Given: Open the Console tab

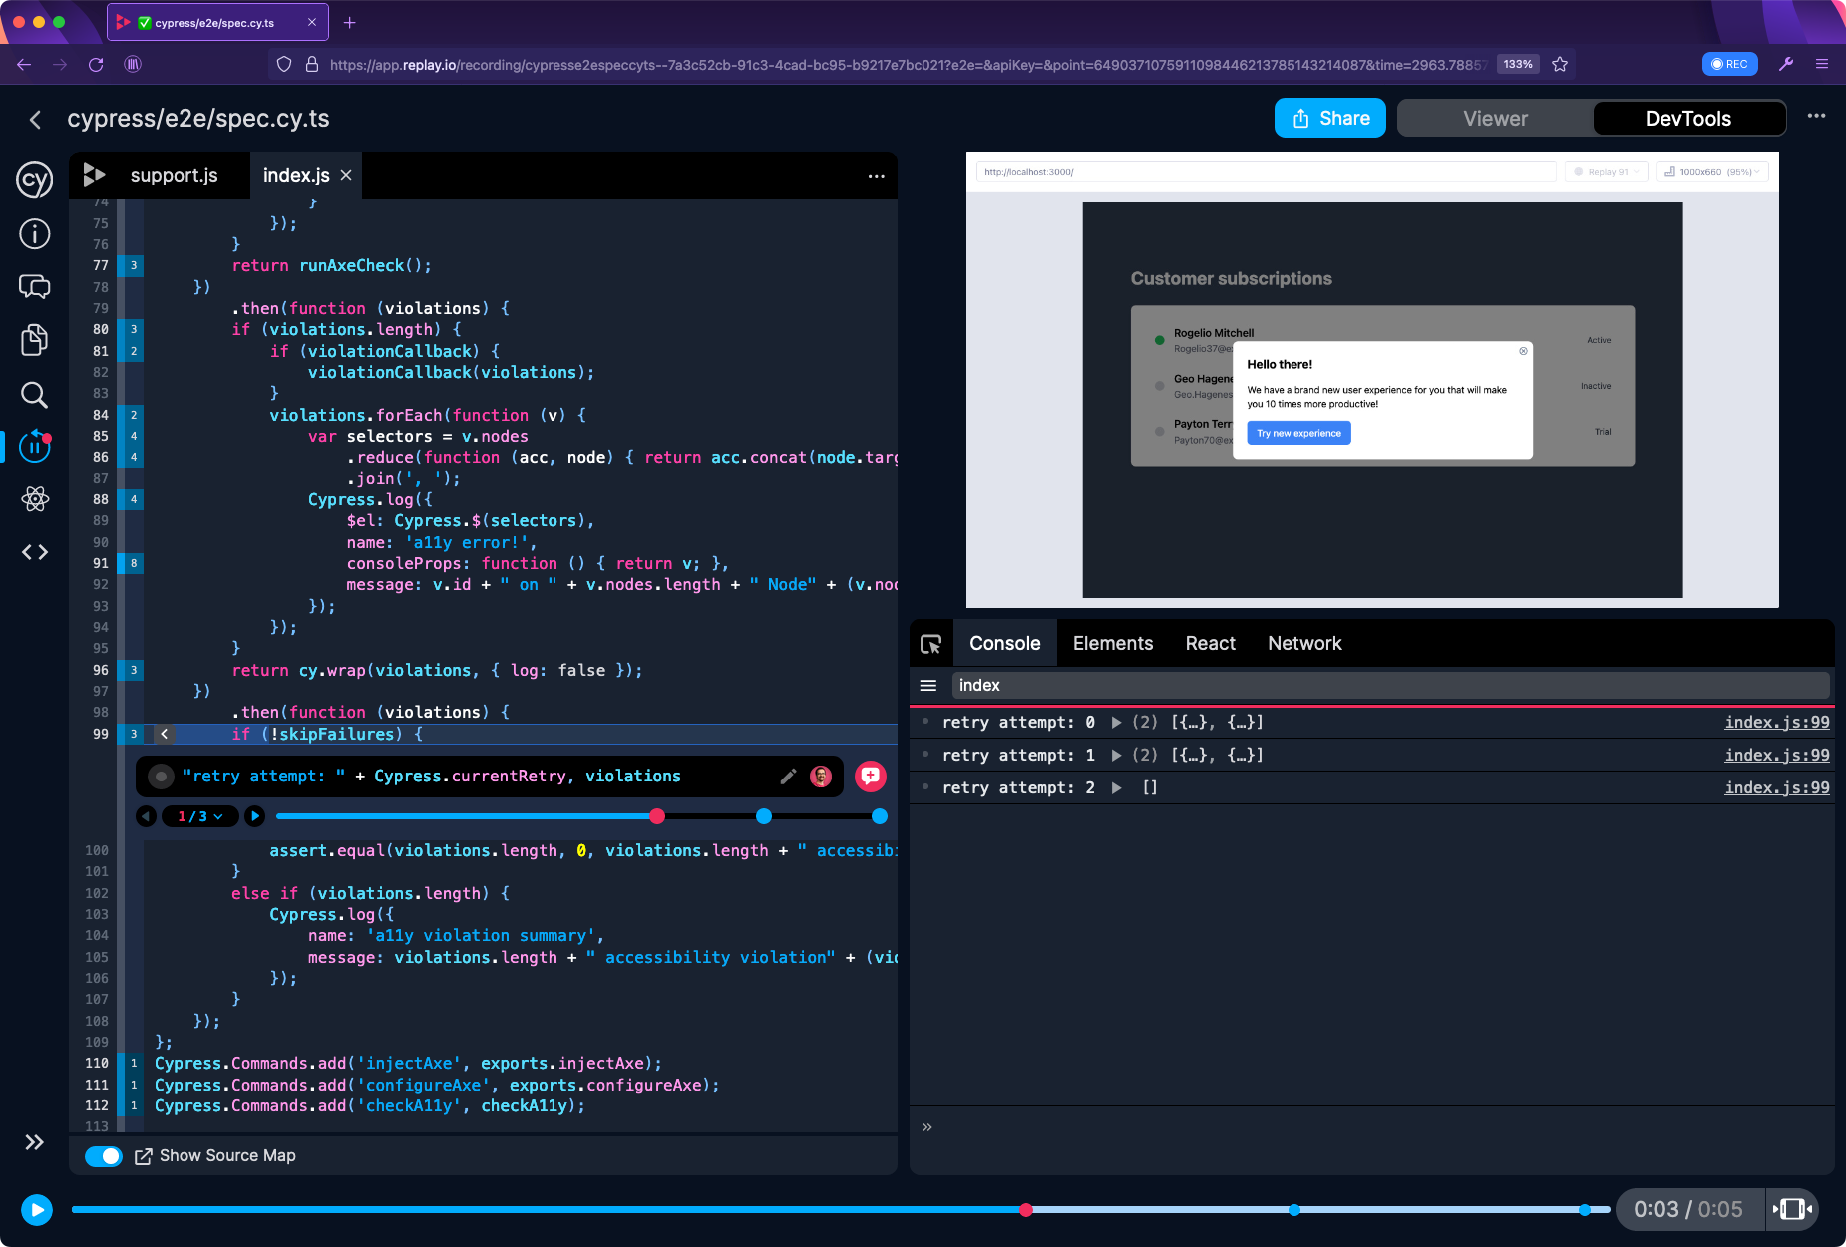Looking at the screenshot, I should click(x=1004, y=644).
